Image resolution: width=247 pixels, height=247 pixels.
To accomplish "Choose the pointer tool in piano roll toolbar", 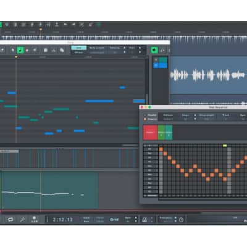I will pos(12,50).
